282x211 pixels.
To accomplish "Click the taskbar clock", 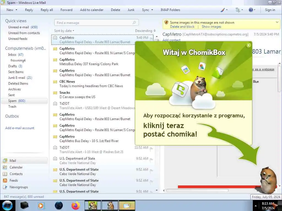I will point(268,206).
